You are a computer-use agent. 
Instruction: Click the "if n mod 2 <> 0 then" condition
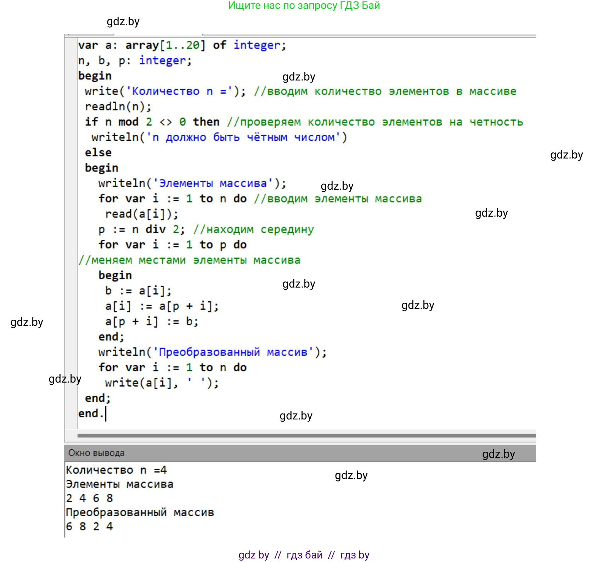coord(152,122)
